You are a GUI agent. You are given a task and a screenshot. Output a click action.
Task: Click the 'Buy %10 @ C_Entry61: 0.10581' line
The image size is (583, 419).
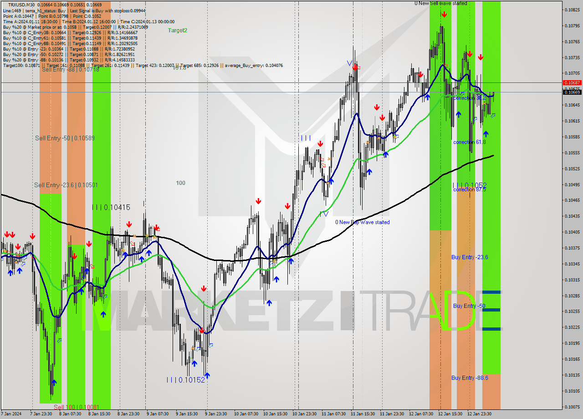pyautogui.click(x=70, y=38)
